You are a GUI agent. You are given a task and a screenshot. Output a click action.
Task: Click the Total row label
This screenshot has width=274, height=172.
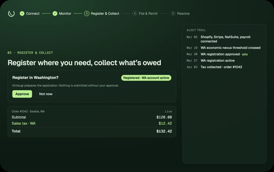16,131
